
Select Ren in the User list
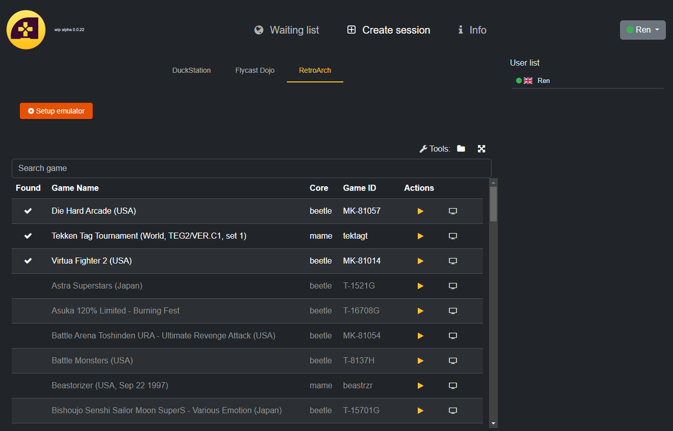(x=543, y=80)
